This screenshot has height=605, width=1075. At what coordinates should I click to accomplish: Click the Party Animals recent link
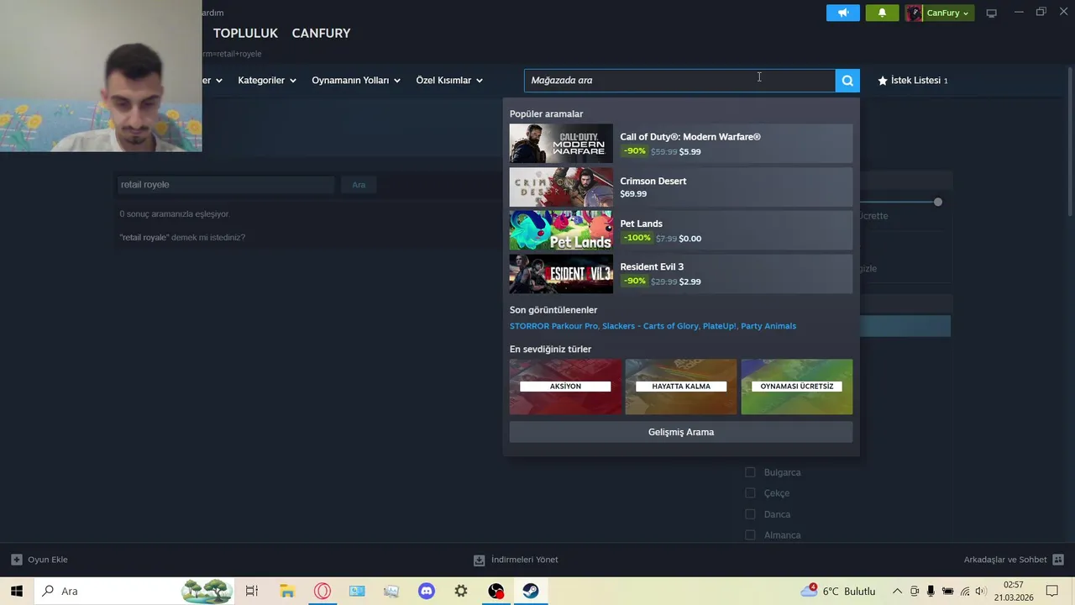coord(768,326)
